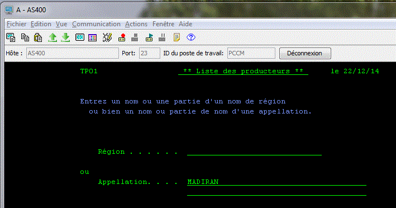Open the Fenêtre menu
Screen dimensions: 396x208
[x=163, y=24]
